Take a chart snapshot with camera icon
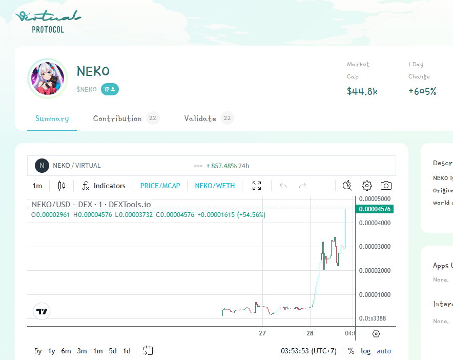 386,186
